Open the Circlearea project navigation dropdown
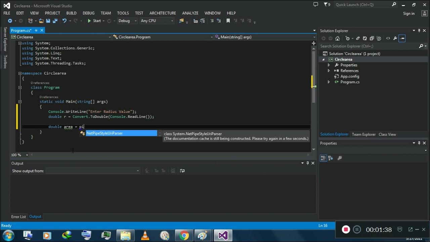The width and height of the screenshot is (430, 242). [61, 37]
